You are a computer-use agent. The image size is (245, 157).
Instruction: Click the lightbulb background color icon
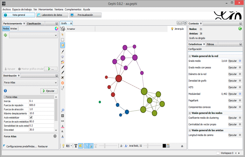(x=63, y=146)
